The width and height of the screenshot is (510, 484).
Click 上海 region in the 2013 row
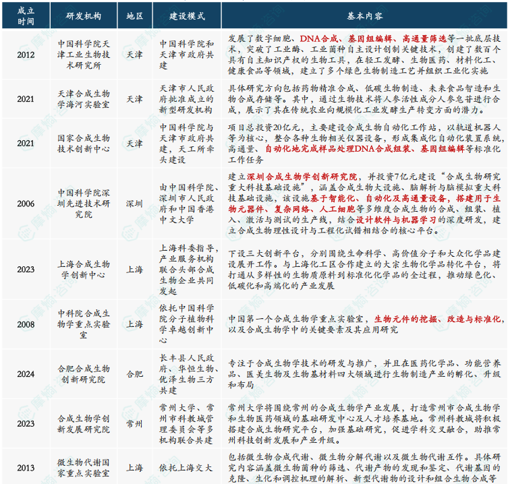[x=135, y=467]
